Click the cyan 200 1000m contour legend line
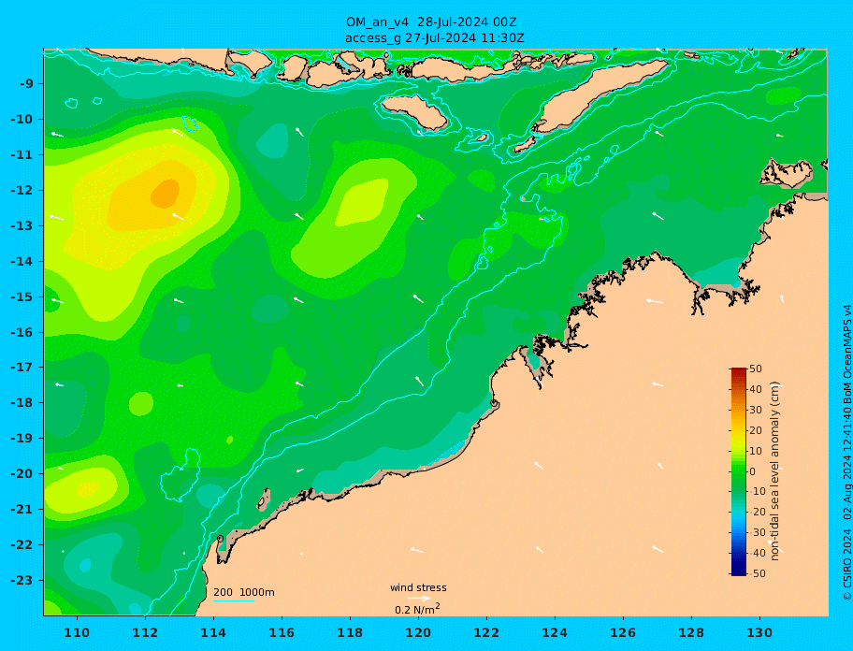This screenshot has width=853, height=651. (x=234, y=600)
